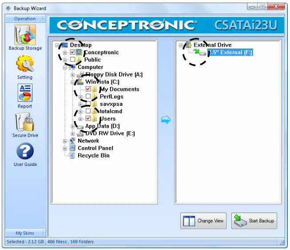Click the blue transfer arrow between panes
This screenshot has width=290, height=250.
pos(166,120)
